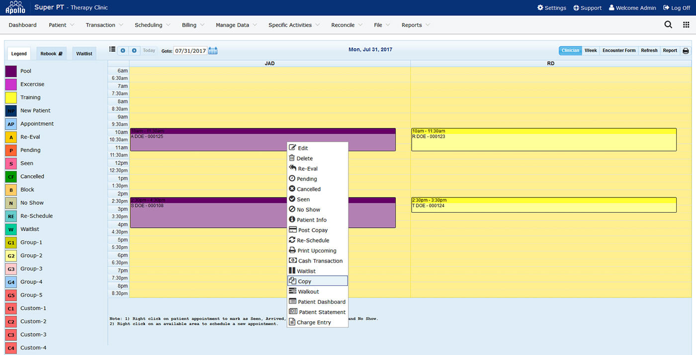Open the Waitlist tab
This screenshot has height=355, width=696.
(x=84, y=54)
